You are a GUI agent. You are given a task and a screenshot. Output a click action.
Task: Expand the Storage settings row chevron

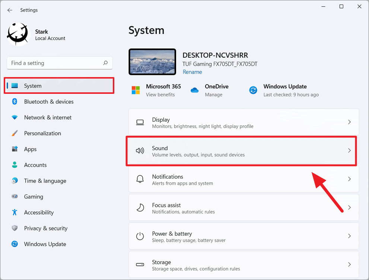click(349, 264)
